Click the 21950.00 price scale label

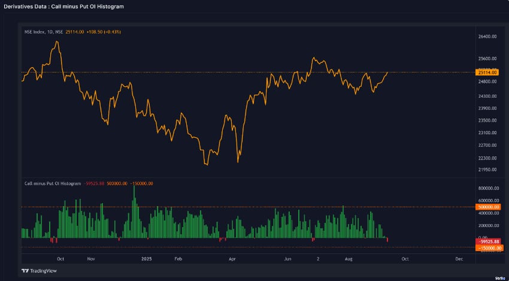[x=487, y=171]
